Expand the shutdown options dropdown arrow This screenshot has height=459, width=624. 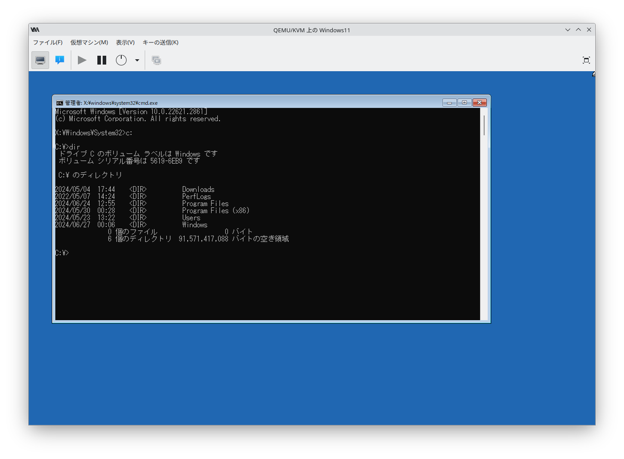click(x=137, y=60)
